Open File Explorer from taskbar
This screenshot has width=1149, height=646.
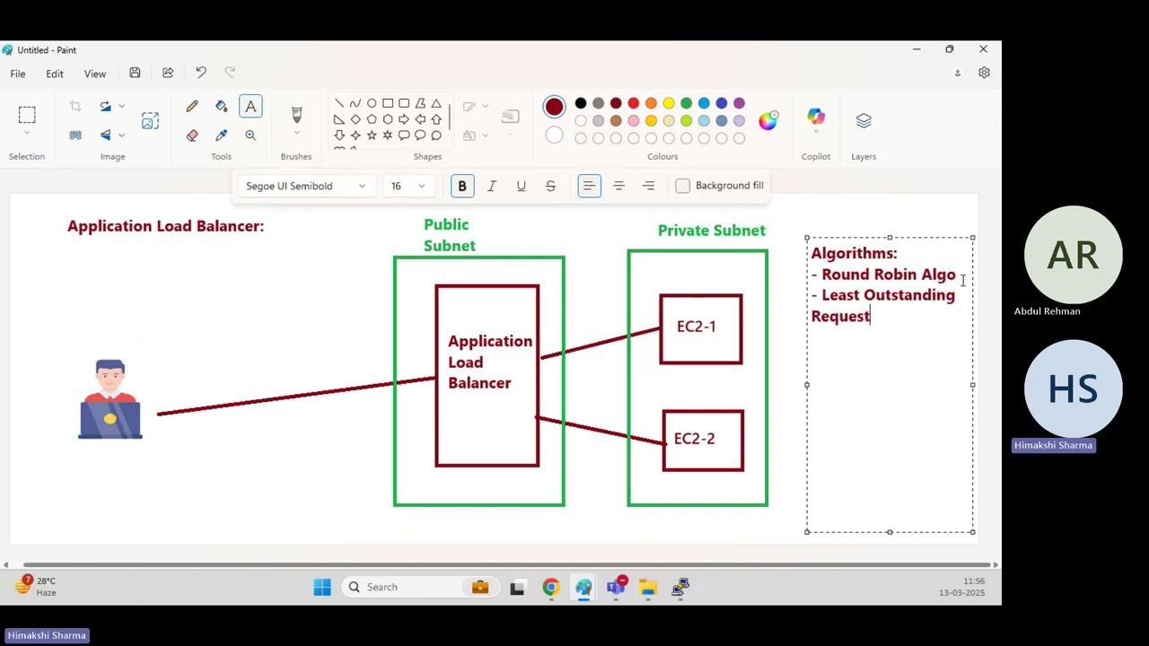coord(648,587)
